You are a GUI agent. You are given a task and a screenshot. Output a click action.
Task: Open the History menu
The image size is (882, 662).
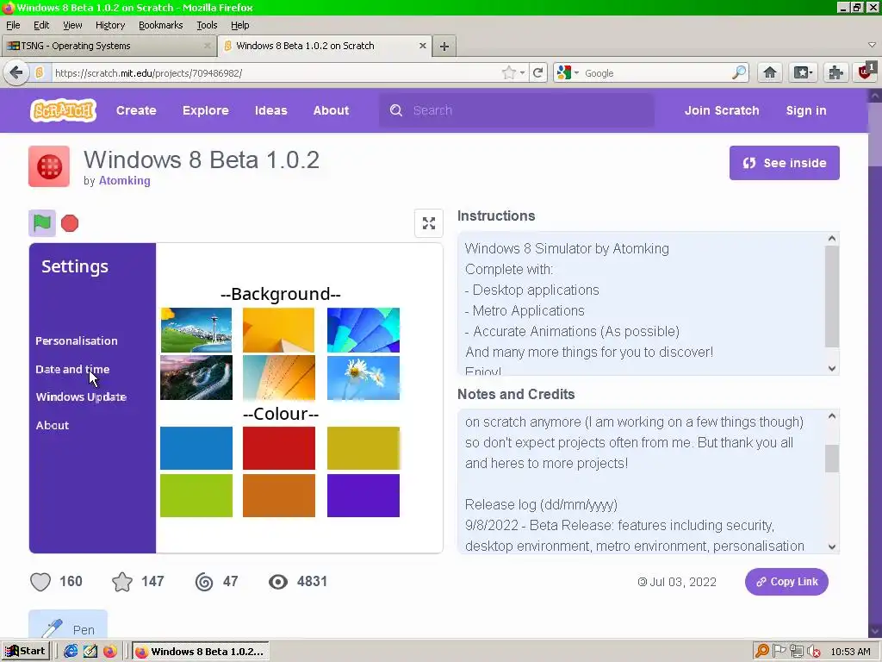109,25
